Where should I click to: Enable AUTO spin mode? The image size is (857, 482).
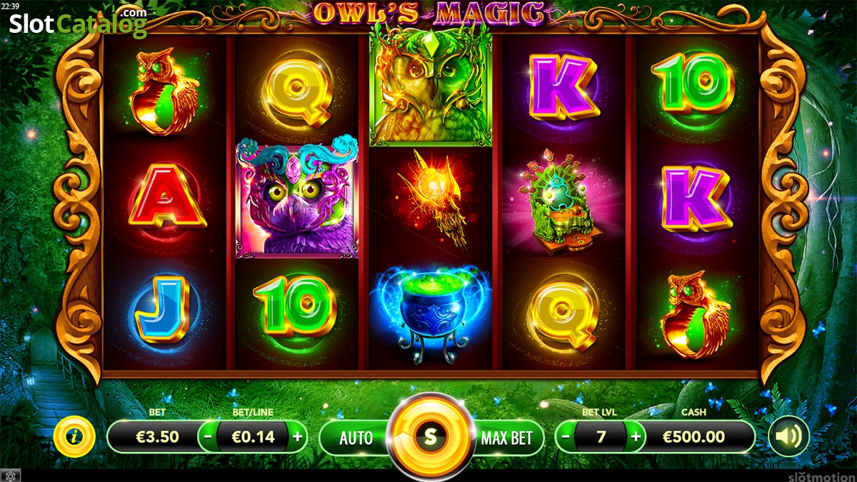coord(355,437)
